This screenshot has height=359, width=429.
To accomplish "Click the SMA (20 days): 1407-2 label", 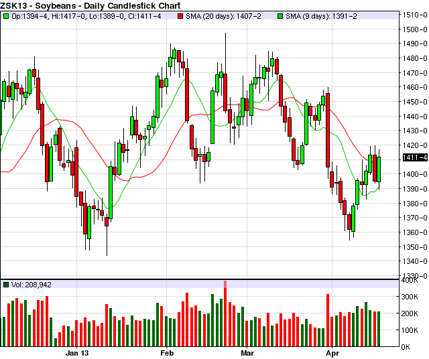I will [x=223, y=16].
